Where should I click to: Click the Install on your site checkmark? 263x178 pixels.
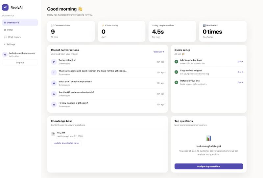click(176, 82)
